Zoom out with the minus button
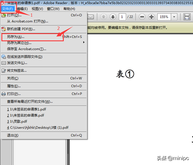193x165 pixels. [x=142, y=17]
